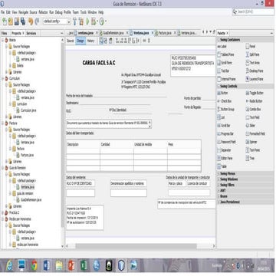Screen dimensions: 276x276
Task: Toggle Connection Mode in designer toolbar
Action: [105, 41]
